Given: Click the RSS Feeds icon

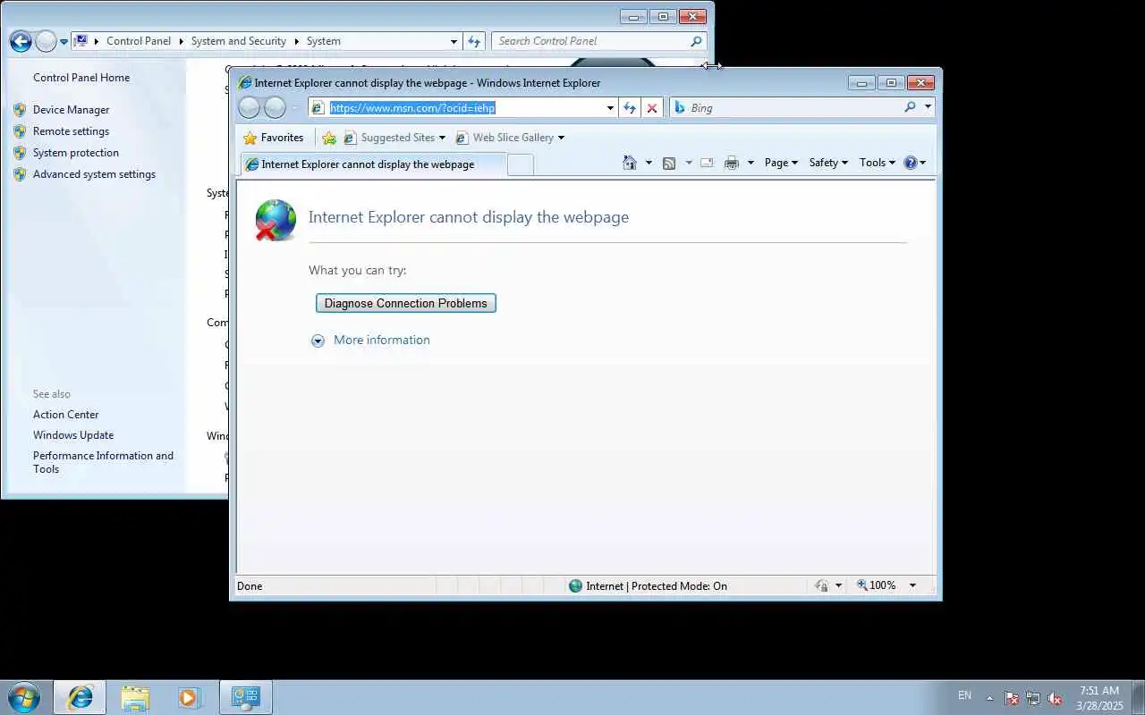Looking at the screenshot, I should (669, 163).
